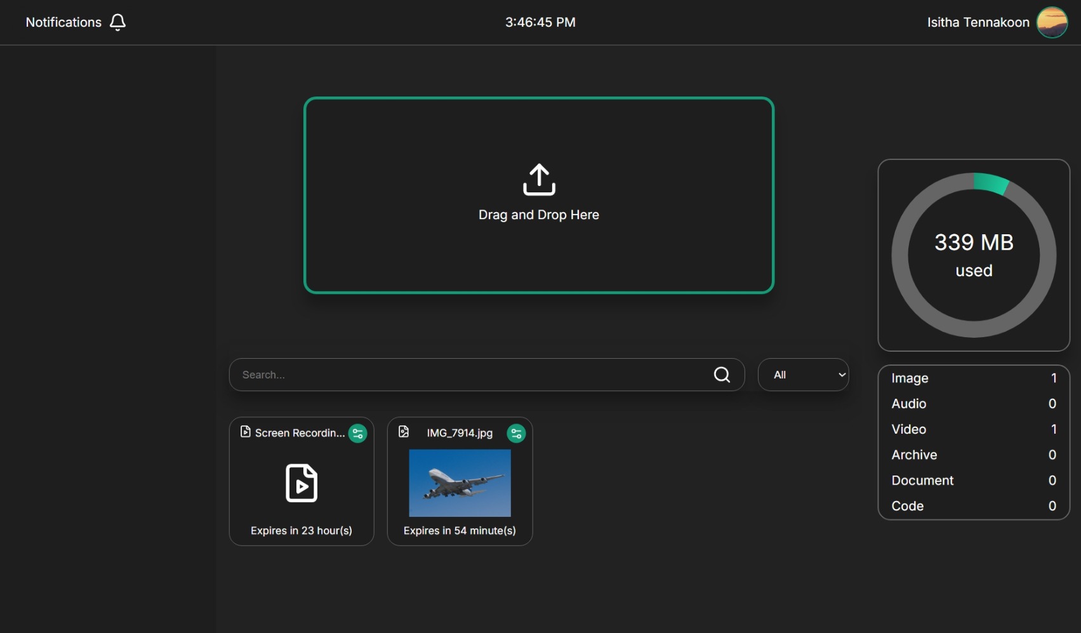Click the magnifying glass search icon
Image resolution: width=1081 pixels, height=633 pixels.
pyautogui.click(x=722, y=375)
